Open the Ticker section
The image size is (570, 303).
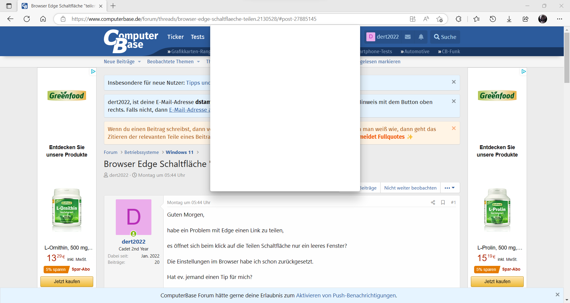pyautogui.click(x=175, y=37)
